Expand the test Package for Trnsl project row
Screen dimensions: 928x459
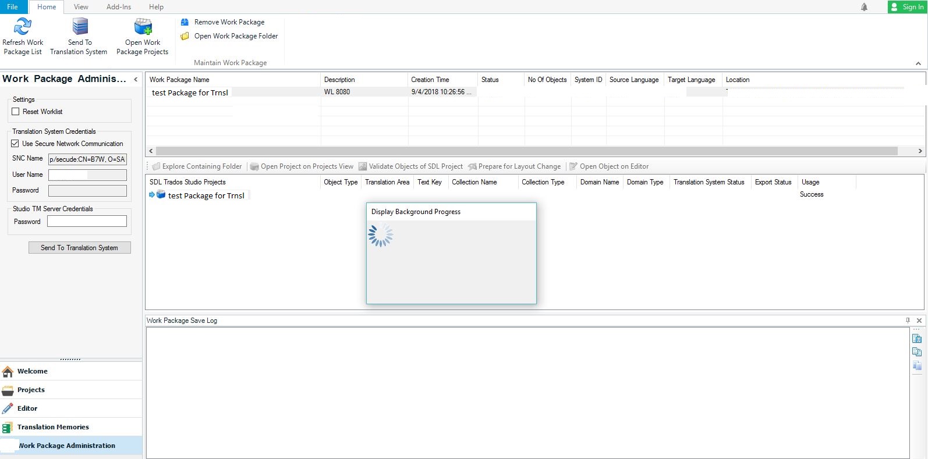coord(152,195)
